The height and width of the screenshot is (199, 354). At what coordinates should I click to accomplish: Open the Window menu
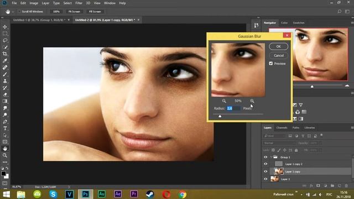tap(110, 3)
